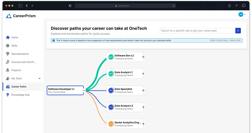Click the Courses and Certifications icon
The width and height of the screenshot is (252, 133).
8,62
